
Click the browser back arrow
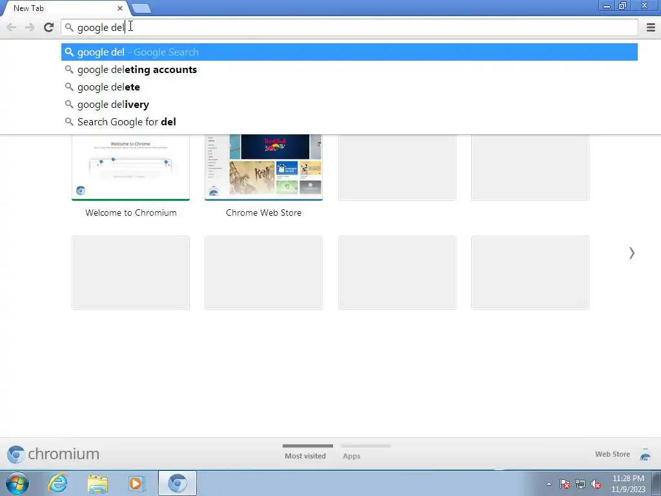click(12, 27)
